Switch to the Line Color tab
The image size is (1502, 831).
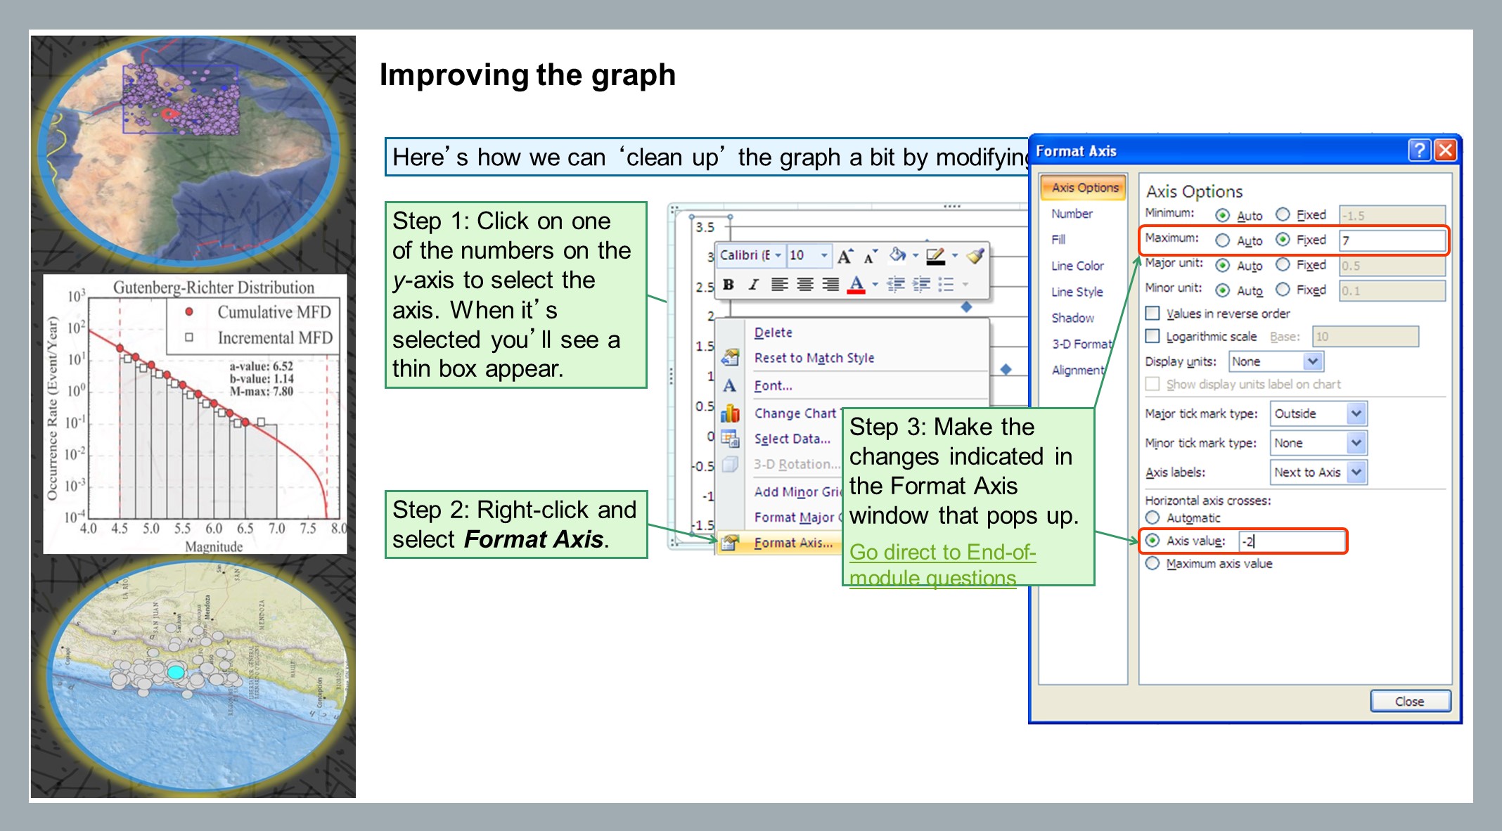tap(1077, 266)
